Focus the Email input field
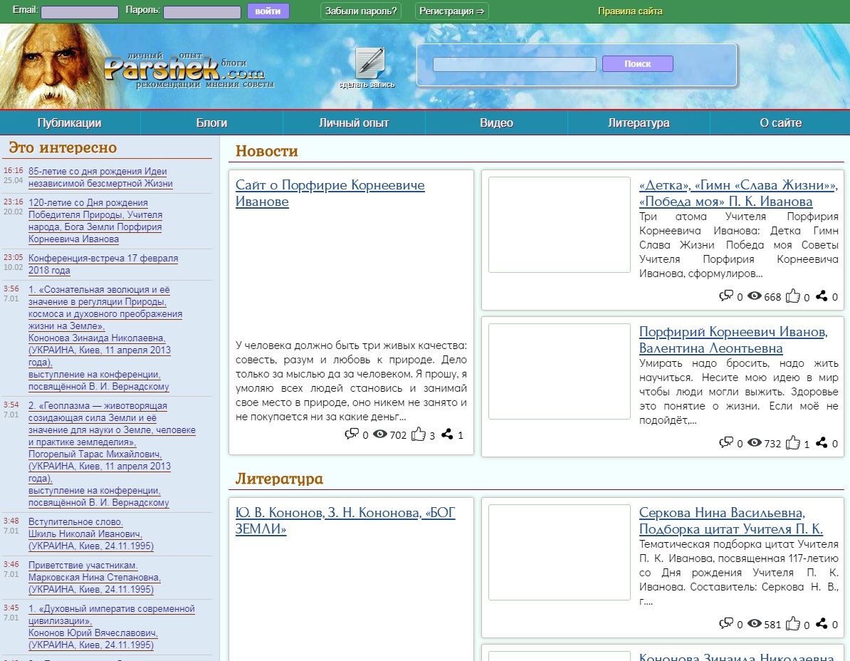 click(x=80, y=12)
